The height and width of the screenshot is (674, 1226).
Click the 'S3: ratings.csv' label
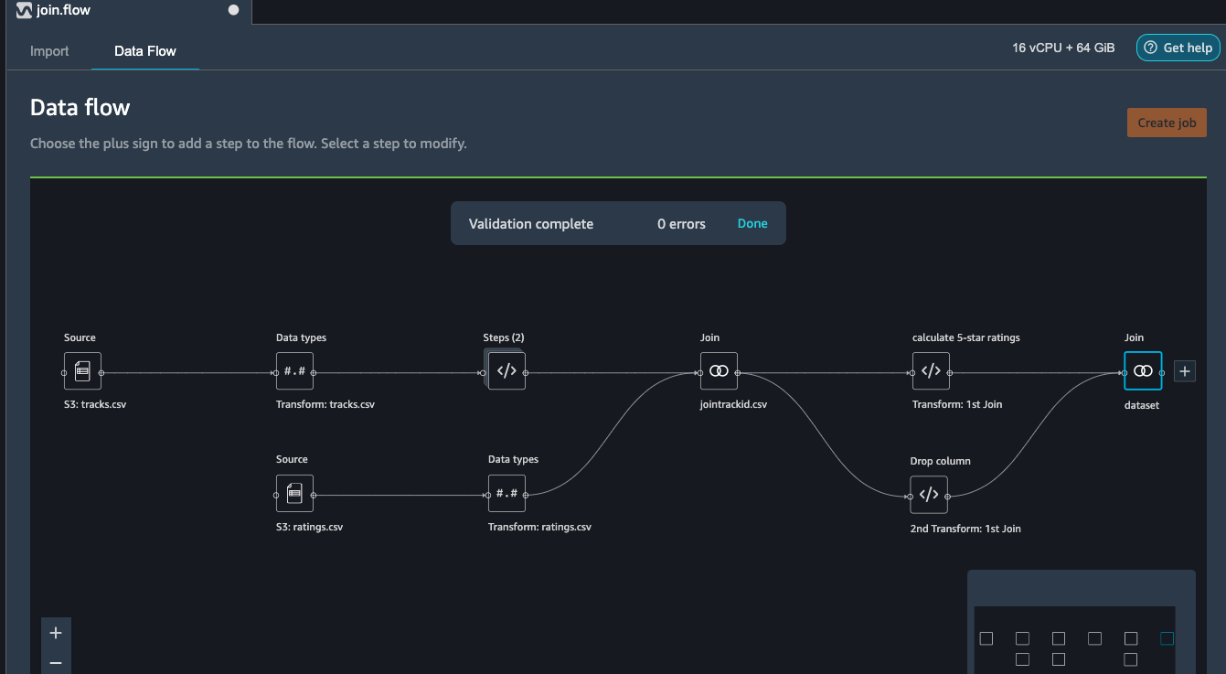pyautogui.click(x=309, y=527)
